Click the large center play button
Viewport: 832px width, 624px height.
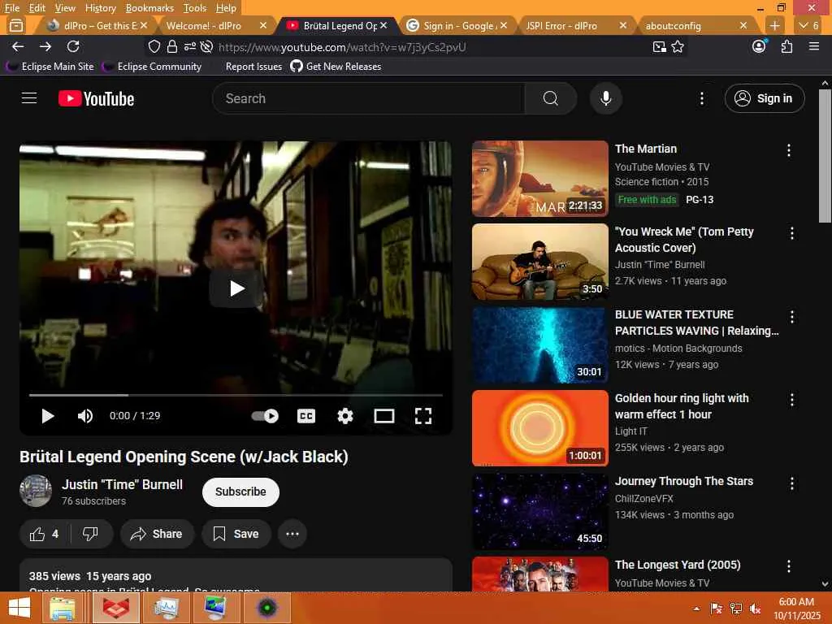236,288
